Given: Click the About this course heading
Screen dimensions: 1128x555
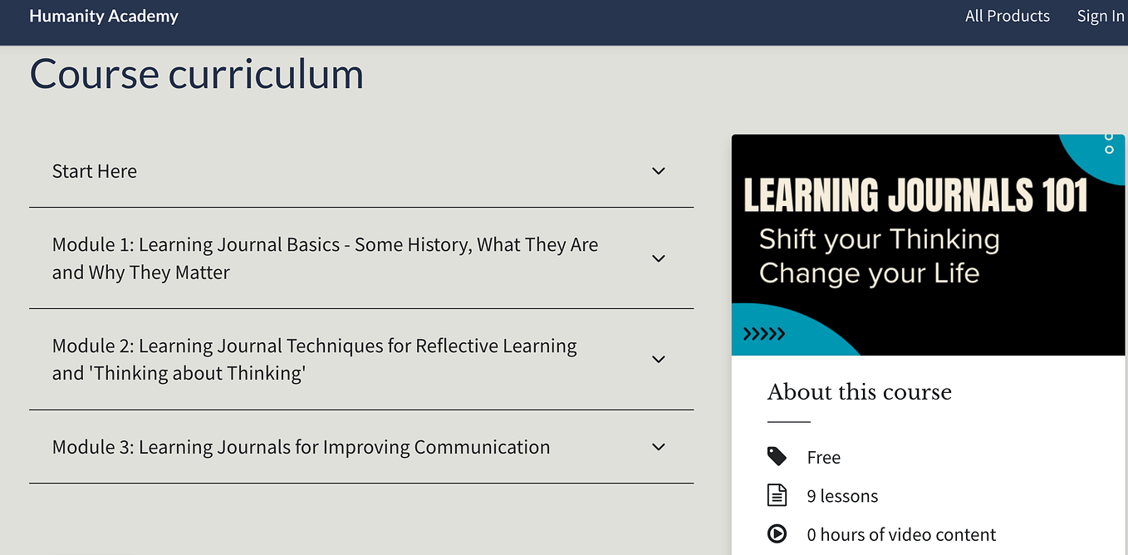Looking at the screenshot, I should (x=859, y=391).
